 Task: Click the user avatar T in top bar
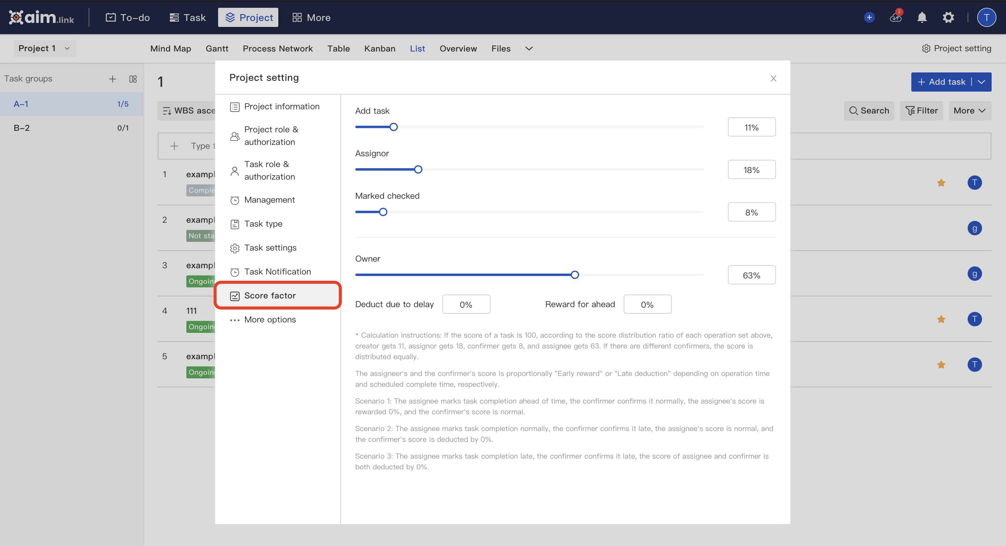click(986, 18)
